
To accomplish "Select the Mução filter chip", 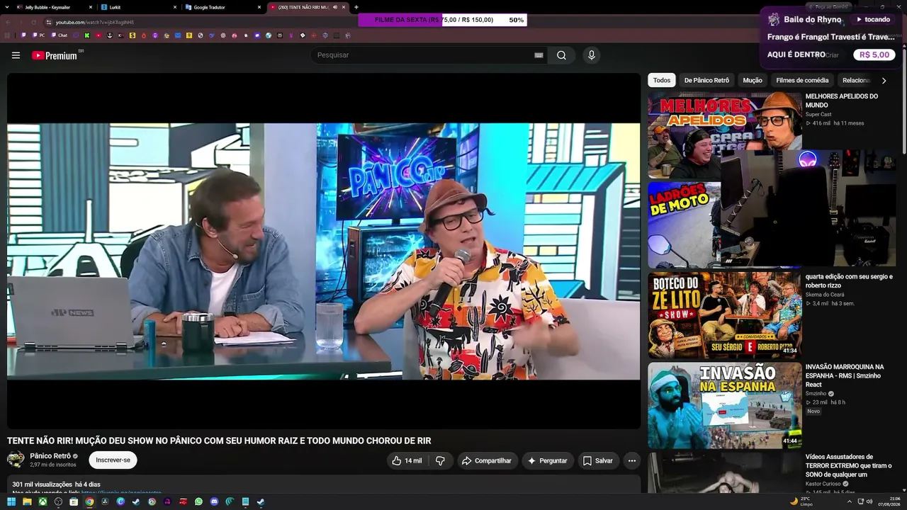I will point(753,80).
